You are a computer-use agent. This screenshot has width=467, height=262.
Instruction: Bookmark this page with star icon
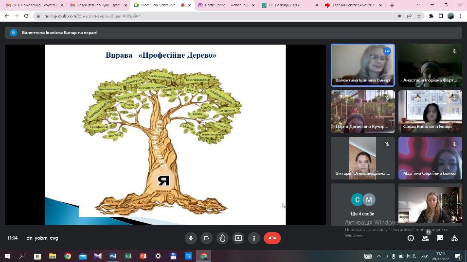(419, 16)
